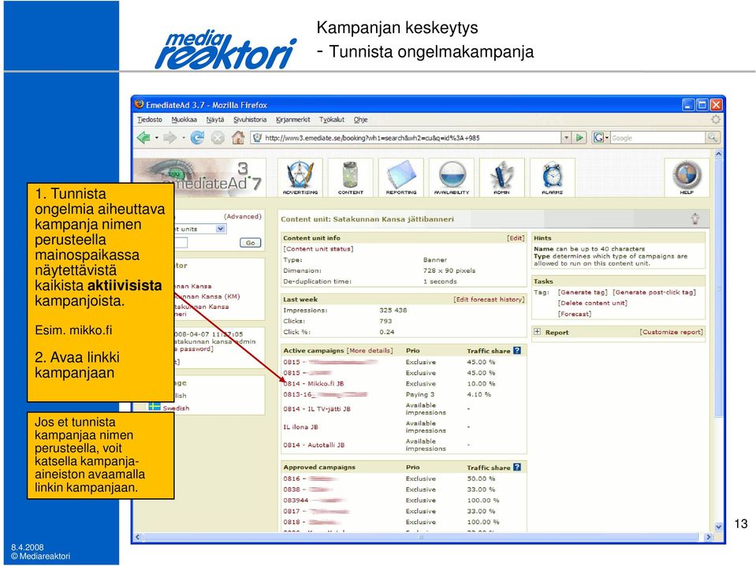Open the Työkalut menu
Screen dimensions: 756x566
pos(332,120)
